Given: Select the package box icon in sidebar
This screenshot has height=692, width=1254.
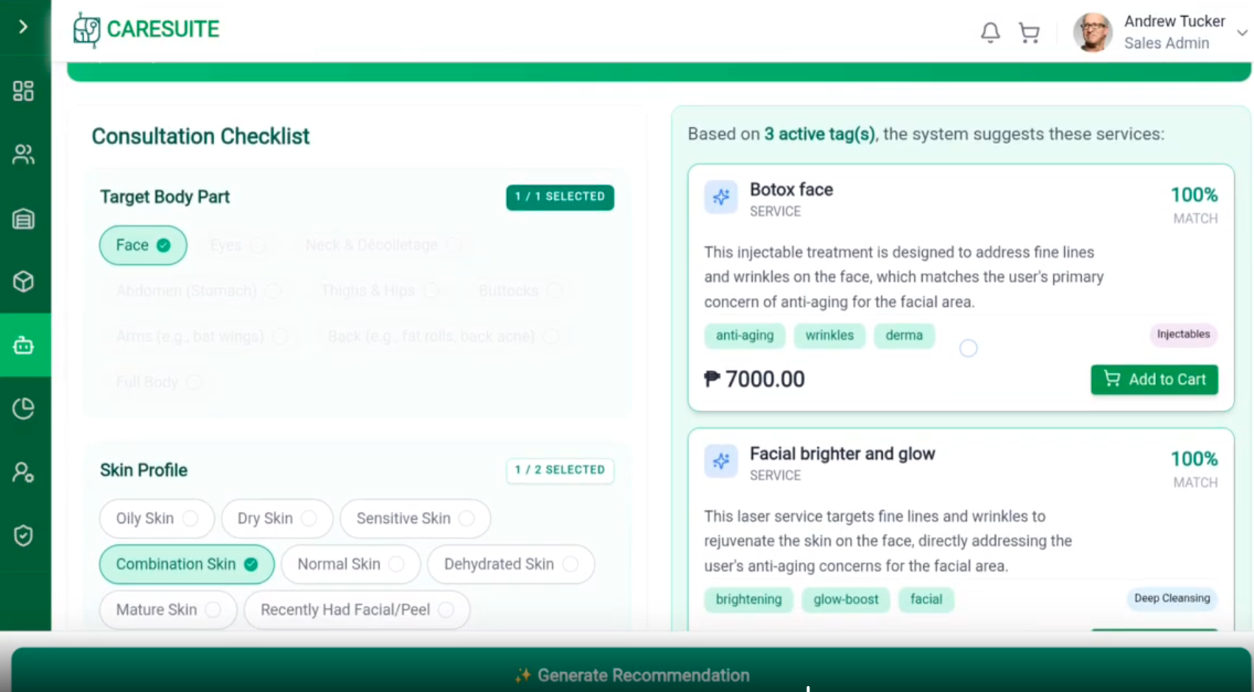Looking at the screenshot, I should pyautogui.click(x=24, y=282).
